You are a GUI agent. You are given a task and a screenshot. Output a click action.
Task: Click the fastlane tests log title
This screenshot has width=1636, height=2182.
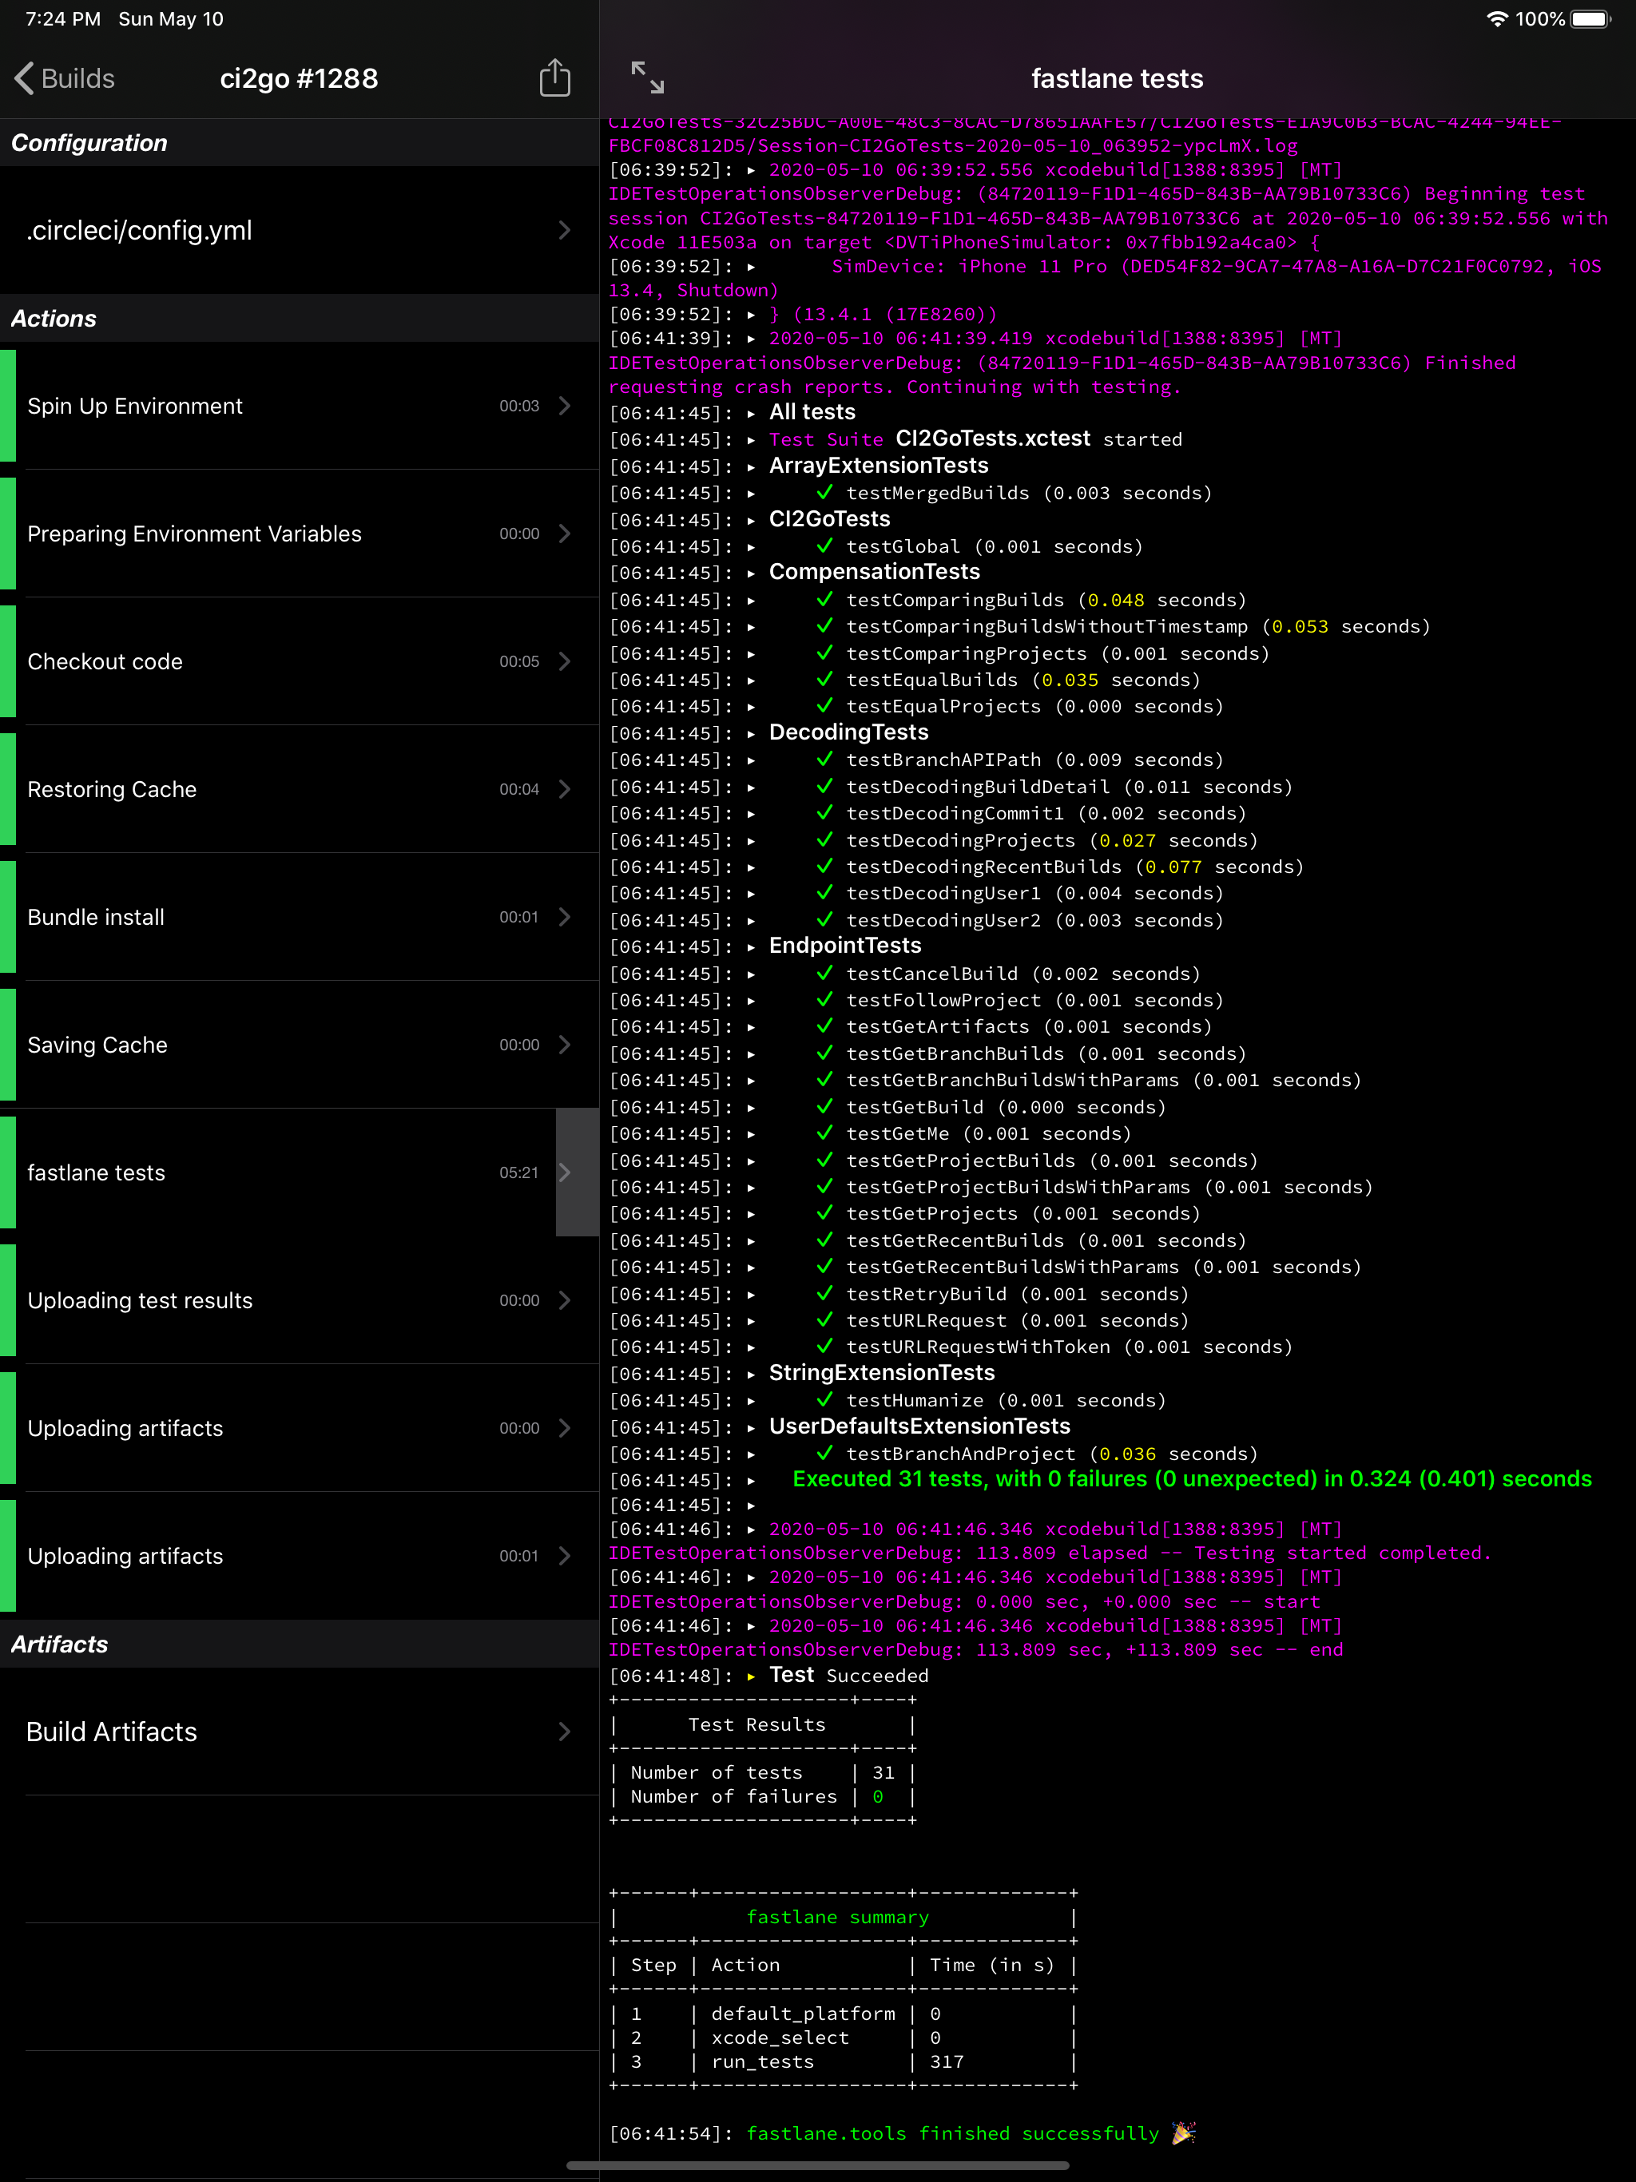coord(1117,79)
